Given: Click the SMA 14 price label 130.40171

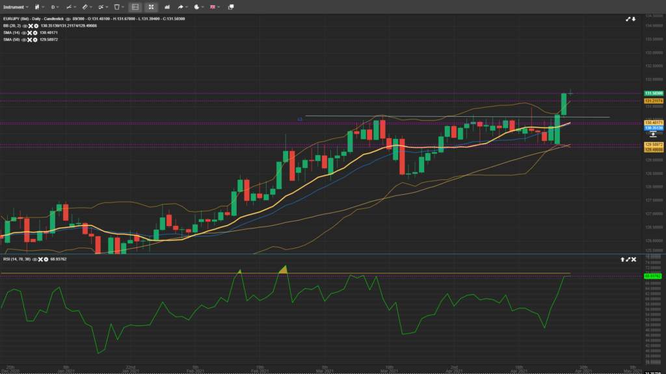Looking at the screenshot, I should tap(654, 123).
